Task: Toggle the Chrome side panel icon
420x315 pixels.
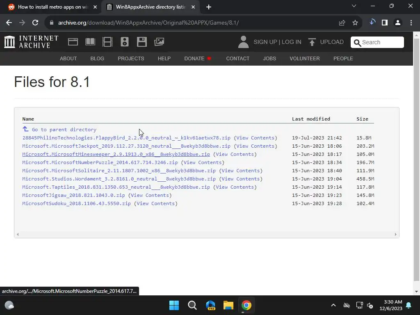Action: pos(385,23)
